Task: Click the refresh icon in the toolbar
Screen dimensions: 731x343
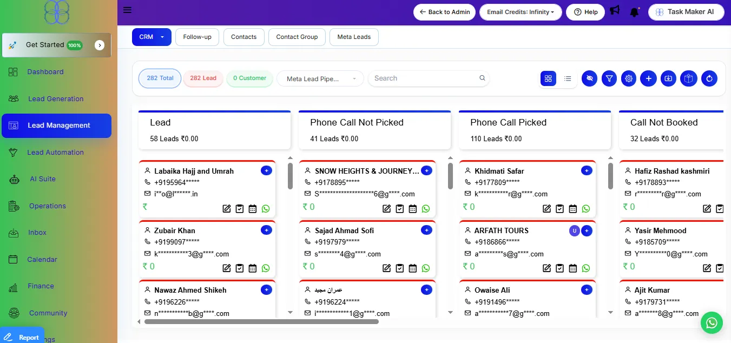Action: coord(709,78)
